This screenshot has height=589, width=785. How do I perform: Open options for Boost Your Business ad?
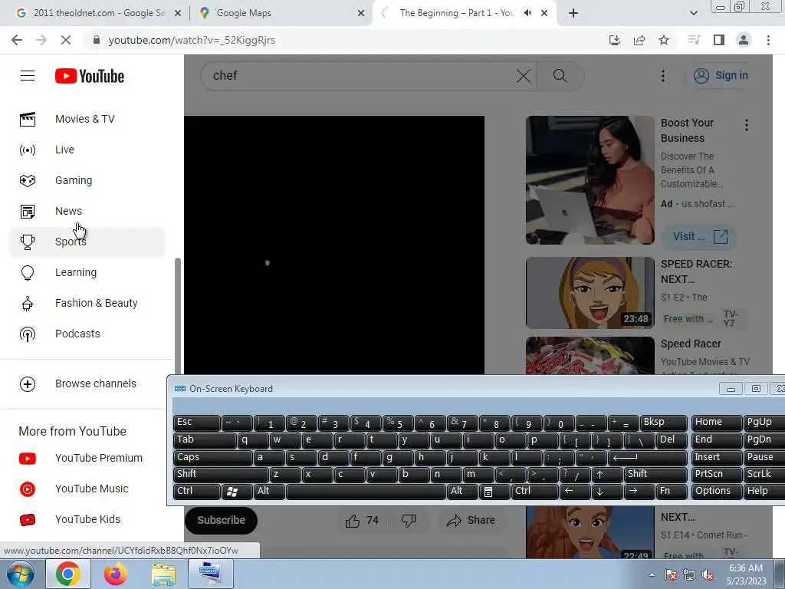click(x=746, y=125)
